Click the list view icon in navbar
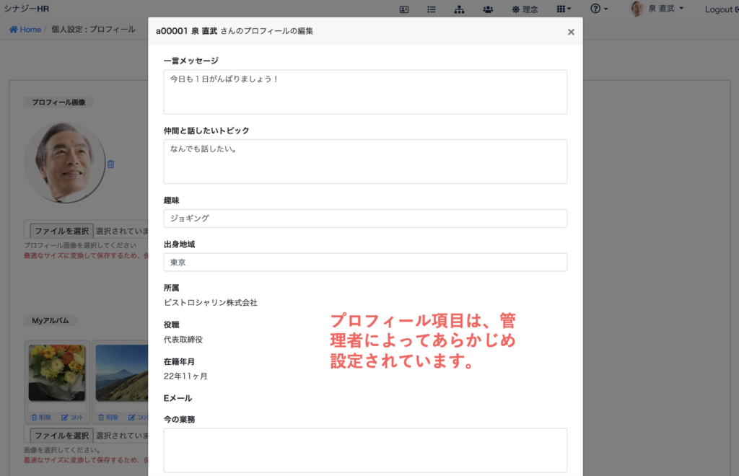 pos(432,9)
